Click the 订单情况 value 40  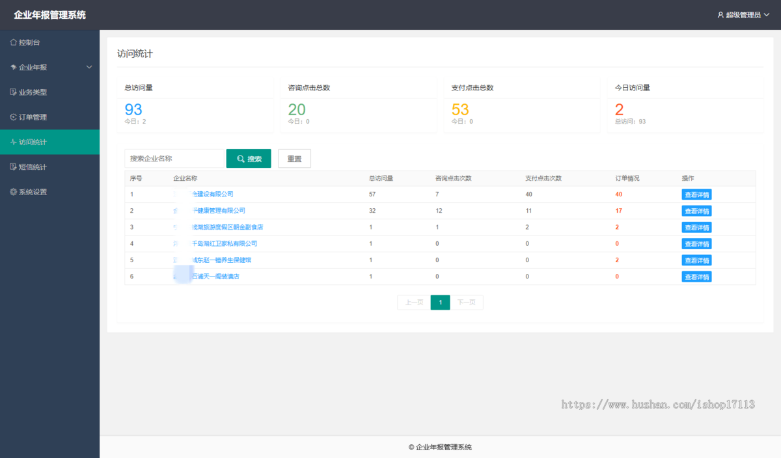[619, 195]
